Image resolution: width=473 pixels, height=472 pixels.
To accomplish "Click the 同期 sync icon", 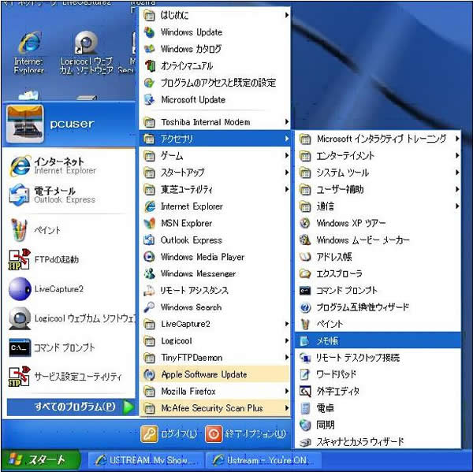I will tap(305, 425).
